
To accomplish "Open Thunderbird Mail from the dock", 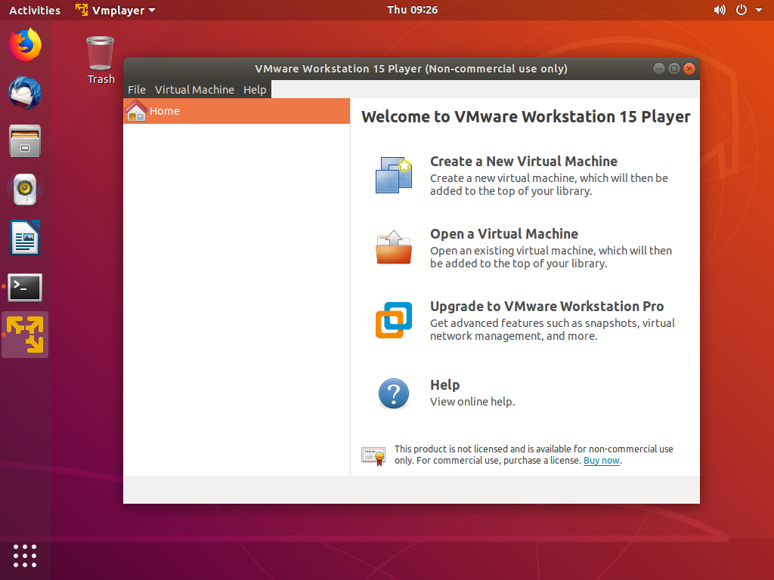I will point(25,94).
